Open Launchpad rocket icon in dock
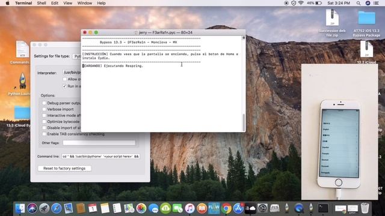The width and height of the screenshot is (385, 216). point(44,208)
